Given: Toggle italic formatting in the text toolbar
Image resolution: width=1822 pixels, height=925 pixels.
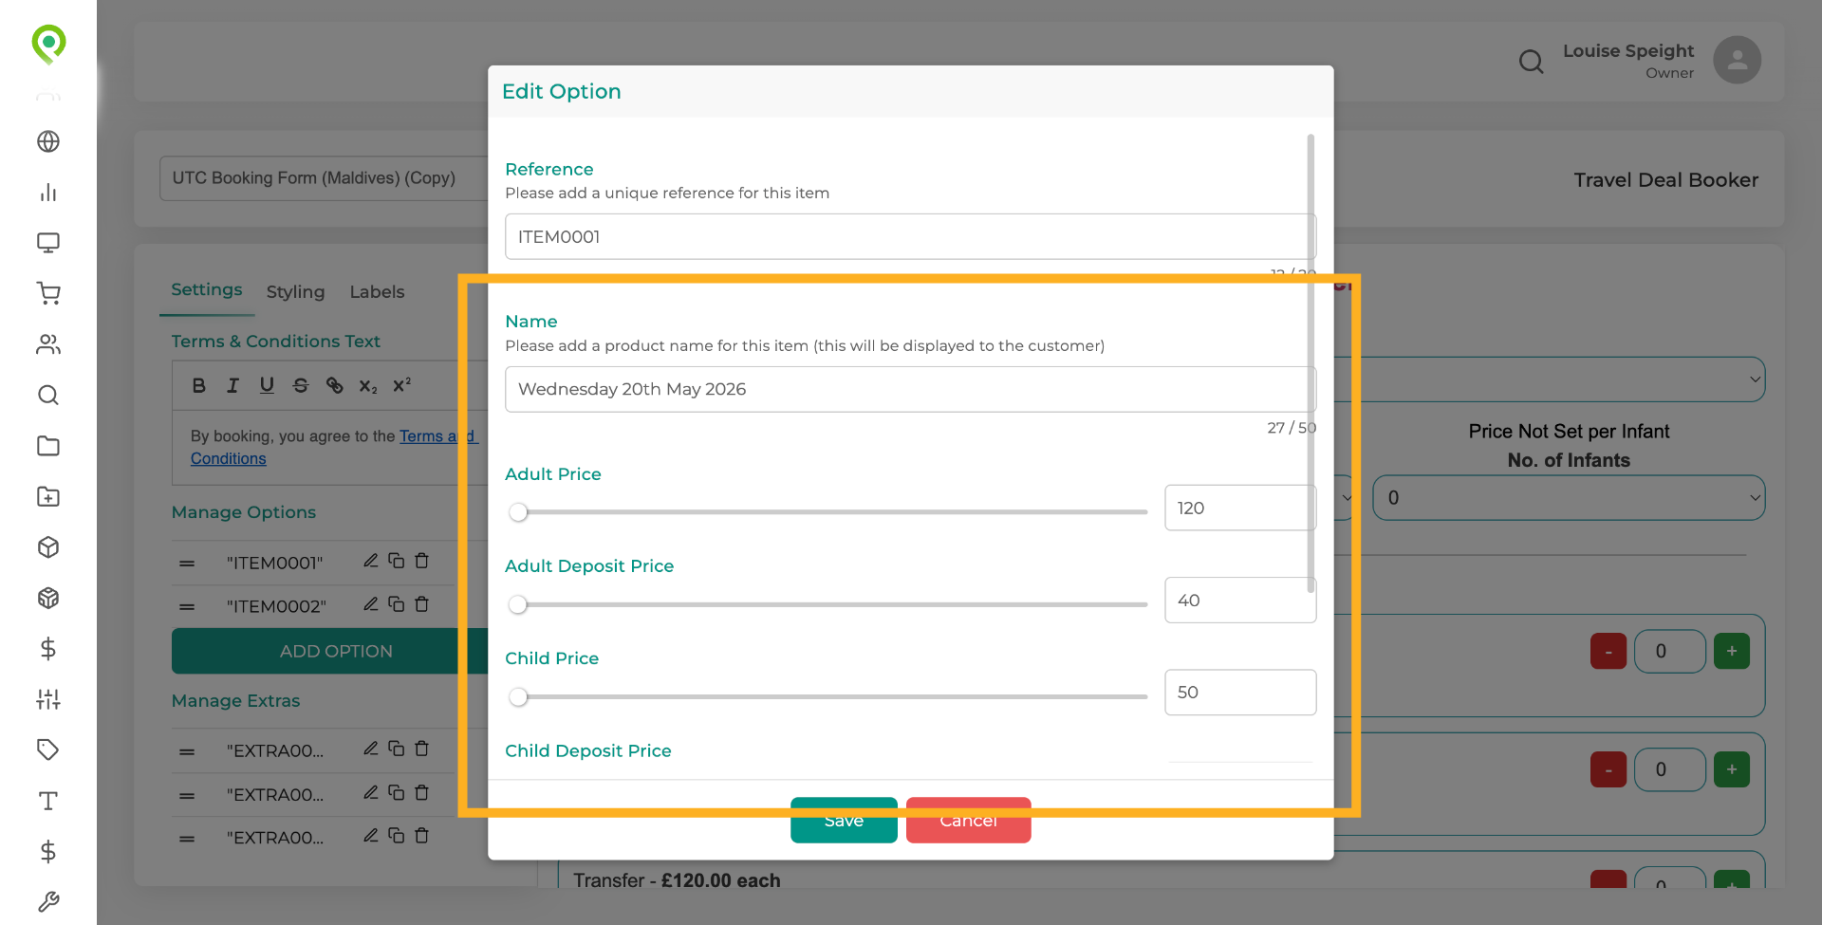Looking at the screenshot, I should click(x=232, y=385).
